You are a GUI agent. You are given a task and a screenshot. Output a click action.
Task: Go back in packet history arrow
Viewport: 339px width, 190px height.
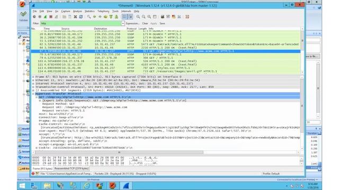coord(94,17)
